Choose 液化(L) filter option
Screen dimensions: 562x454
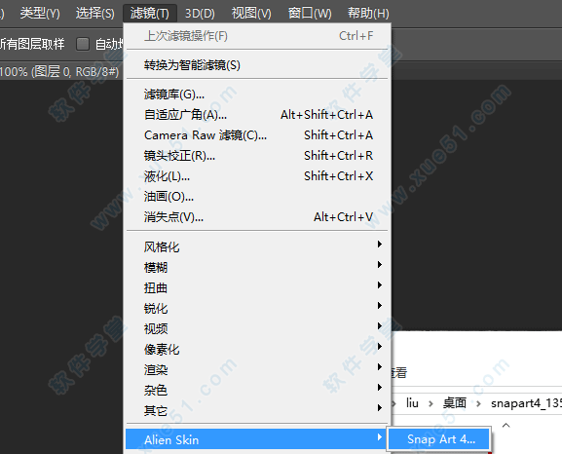tap(256, 176)
